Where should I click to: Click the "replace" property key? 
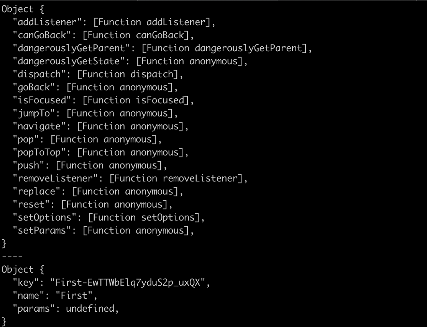[x=36, y=191]
